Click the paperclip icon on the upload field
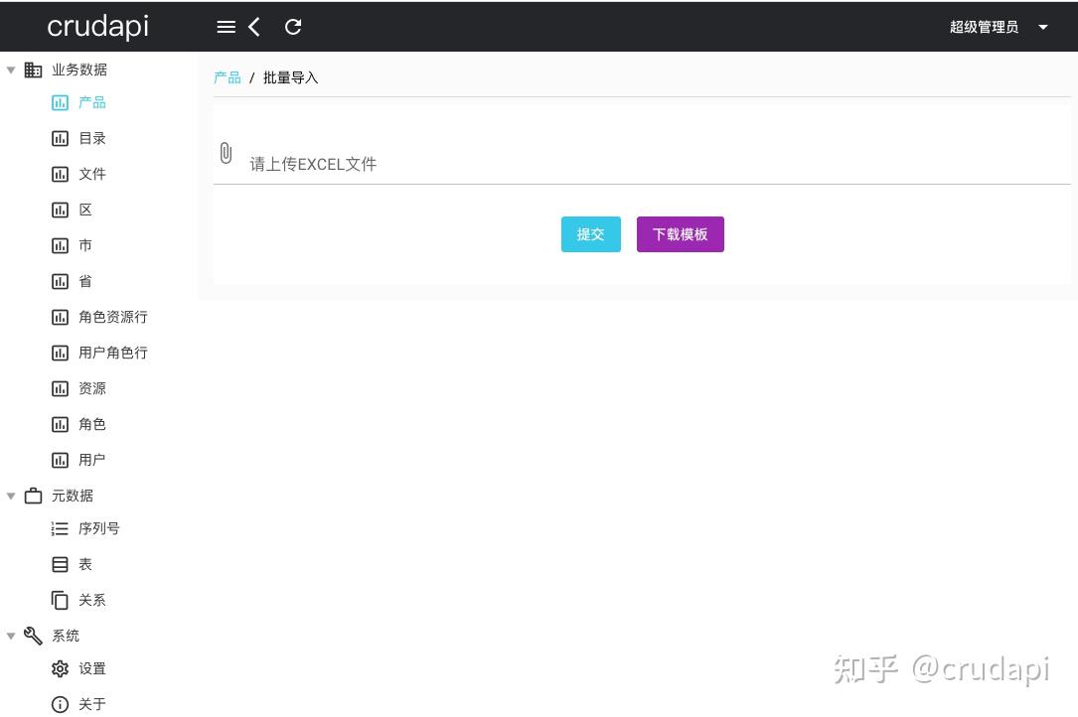The image size is (1078, 717). click(226, 153)
